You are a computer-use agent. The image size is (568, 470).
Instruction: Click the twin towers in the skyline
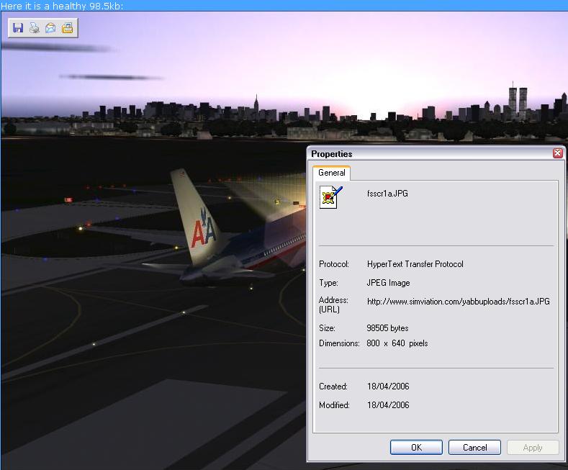pos(518,100)
